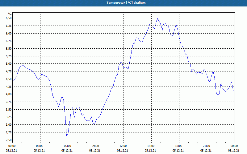The image size is (247, 154).
Task: Click the 2,50 y-axis value label
Action: pos(9,140)
